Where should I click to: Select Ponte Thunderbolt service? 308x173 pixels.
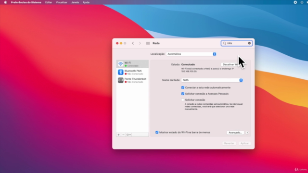click(132, 80)
